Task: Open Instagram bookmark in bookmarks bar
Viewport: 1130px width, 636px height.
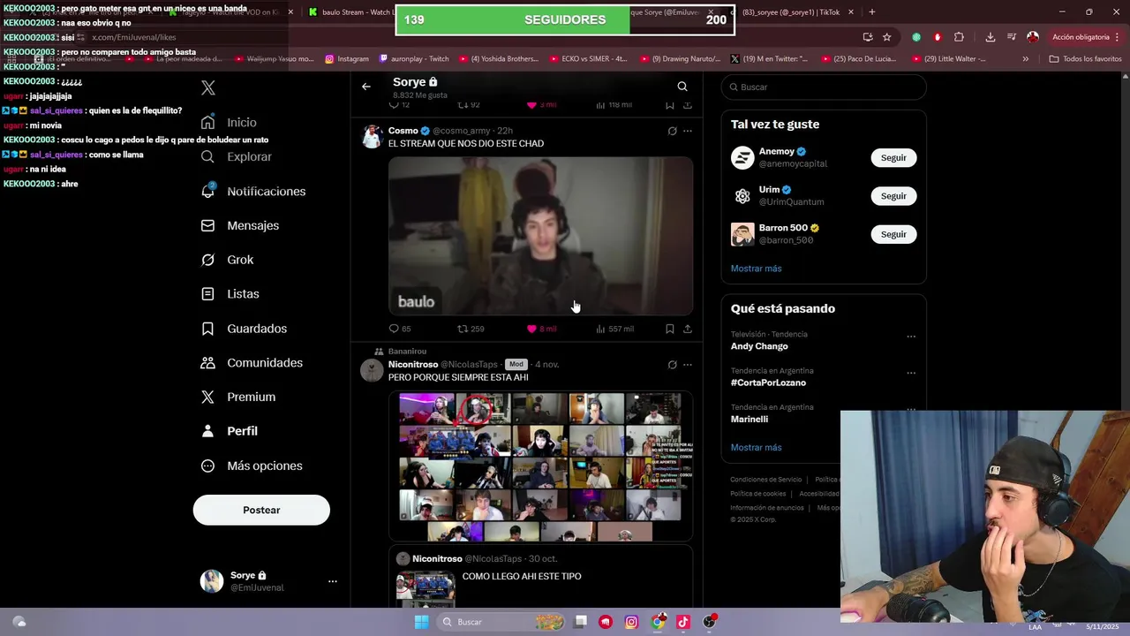Action: click(x=347, y=59)
